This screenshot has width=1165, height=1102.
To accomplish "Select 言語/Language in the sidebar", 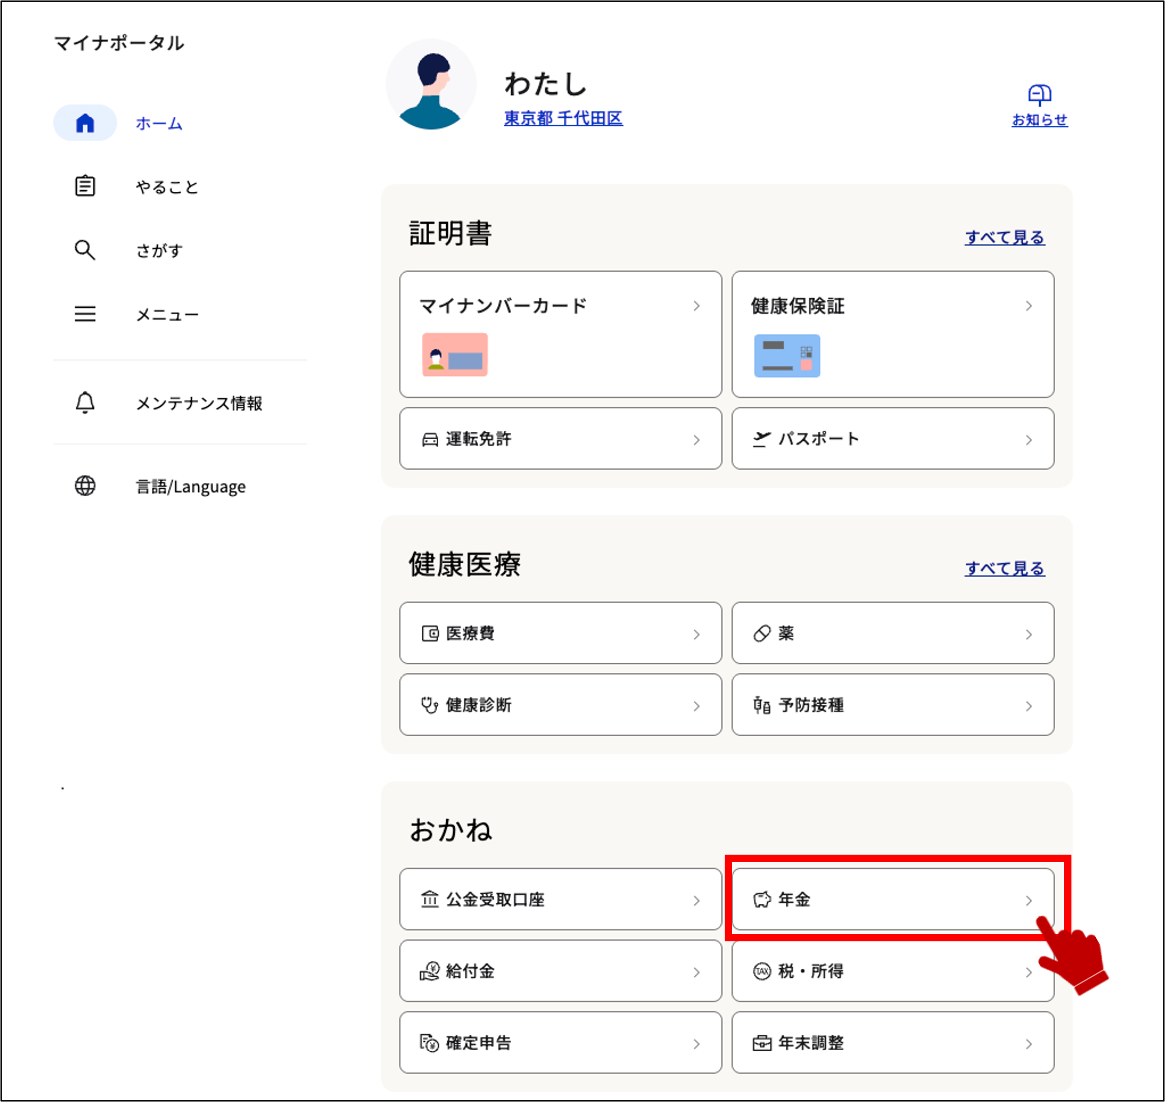I will click(x=191, y=486).
